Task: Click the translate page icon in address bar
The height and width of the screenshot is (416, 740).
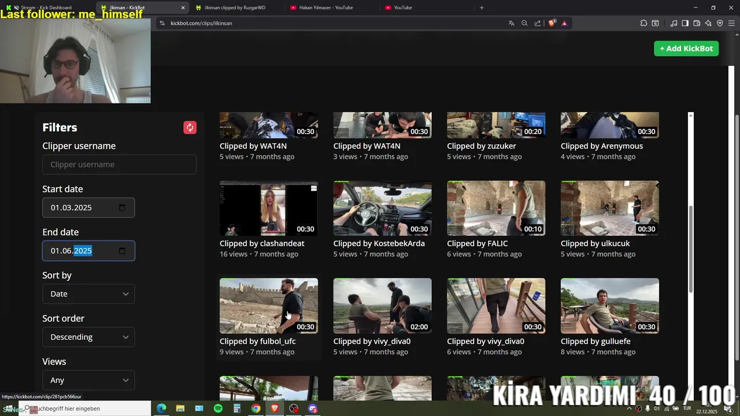Action: (x=511, y=23)
